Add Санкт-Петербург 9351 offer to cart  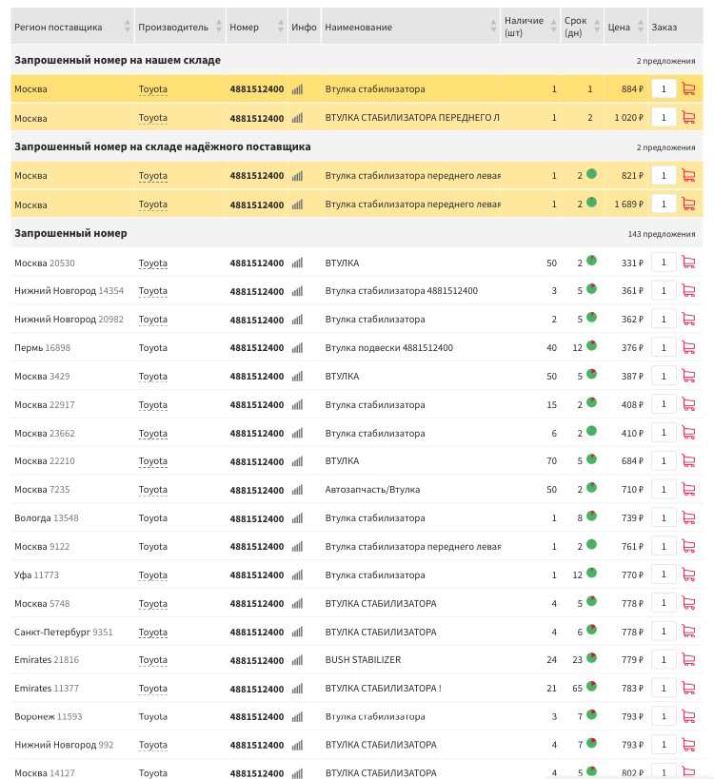tap(688, 632)
